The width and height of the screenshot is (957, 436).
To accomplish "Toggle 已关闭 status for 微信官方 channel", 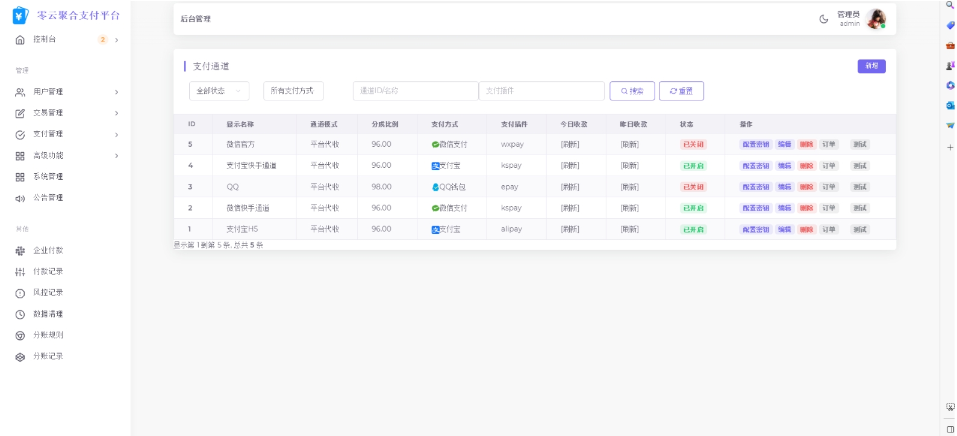I will coord(693,144).
